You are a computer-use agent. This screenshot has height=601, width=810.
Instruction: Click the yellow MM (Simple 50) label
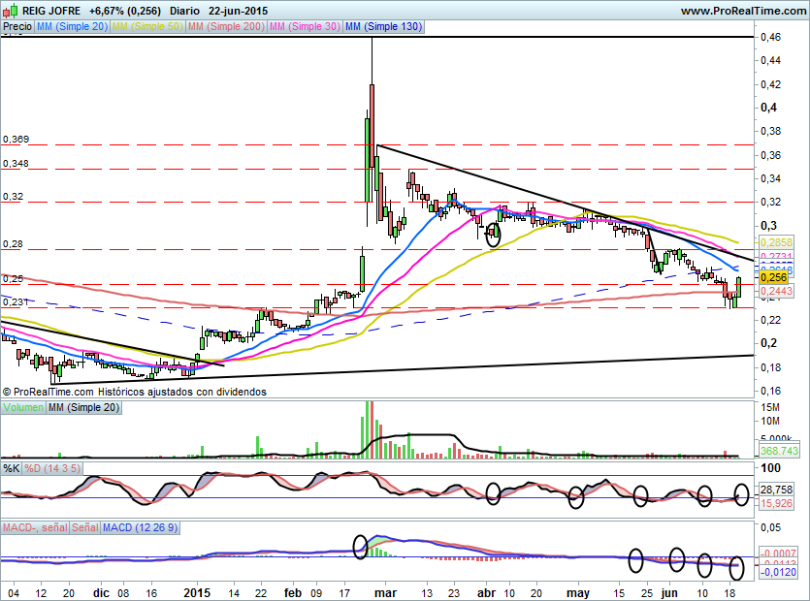pyautogui.click(x=146, y=28)
